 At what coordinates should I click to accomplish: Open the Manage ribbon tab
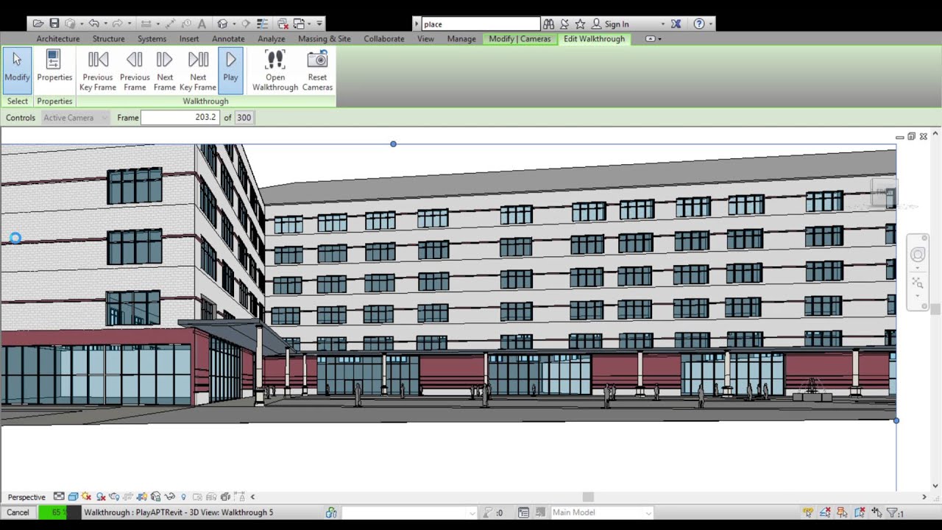click(x=461, y=39)
